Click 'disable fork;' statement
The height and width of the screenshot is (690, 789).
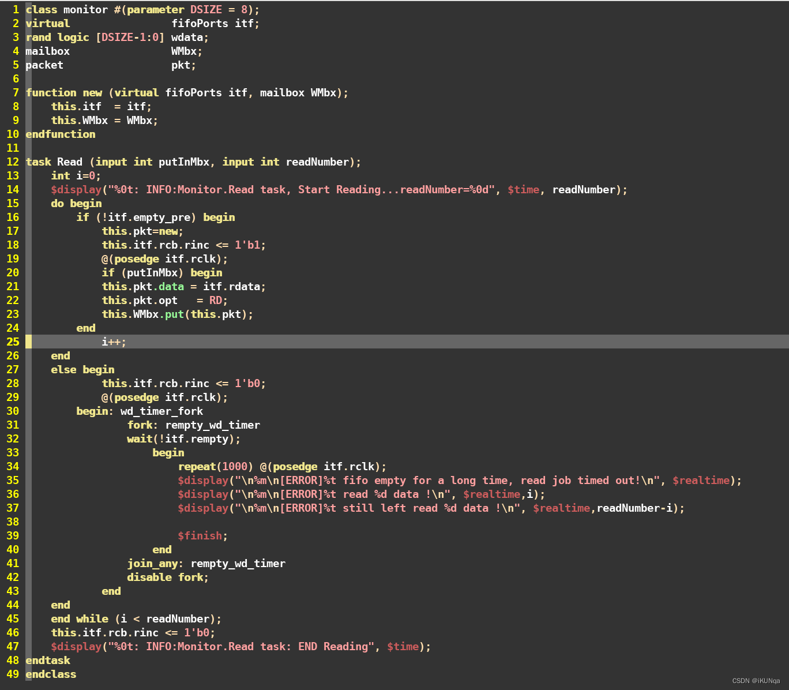[x=168, y=577]
